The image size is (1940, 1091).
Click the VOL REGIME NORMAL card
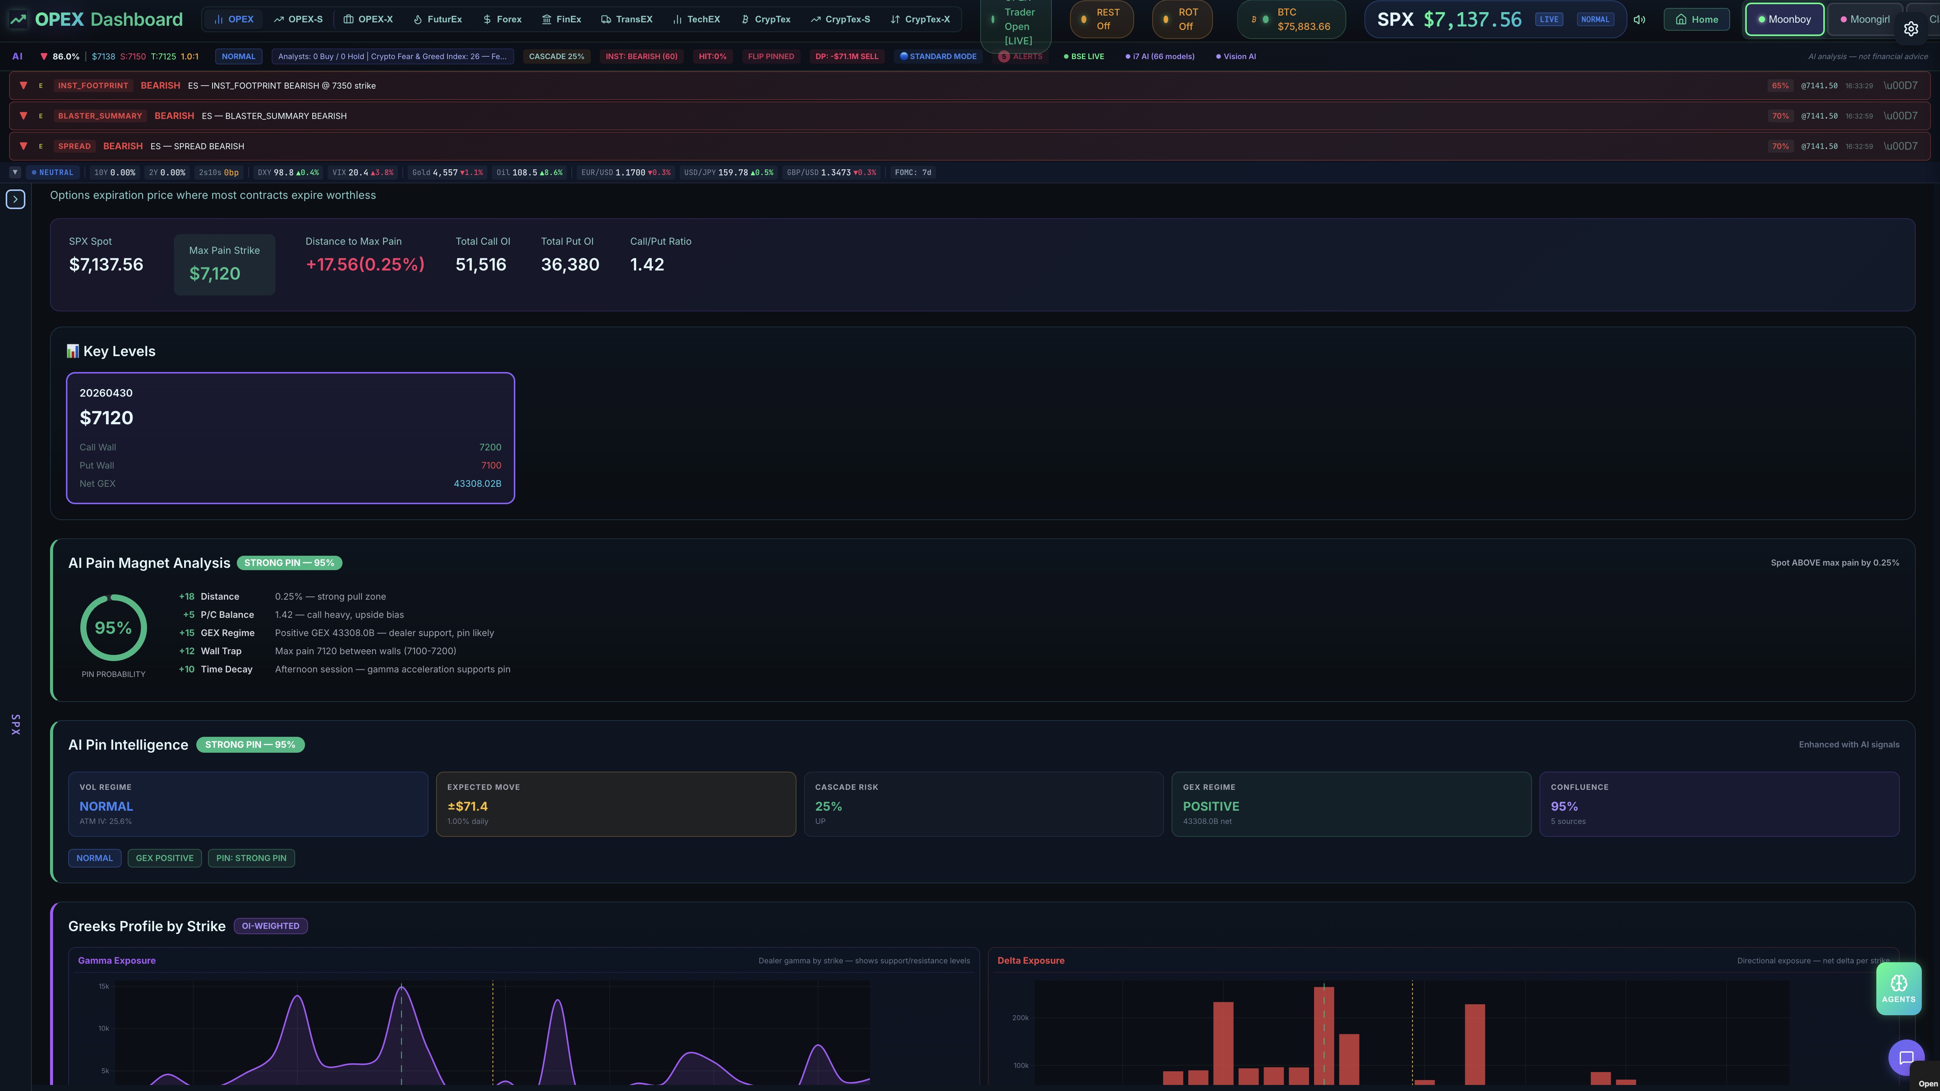click(x=248, y=804)
